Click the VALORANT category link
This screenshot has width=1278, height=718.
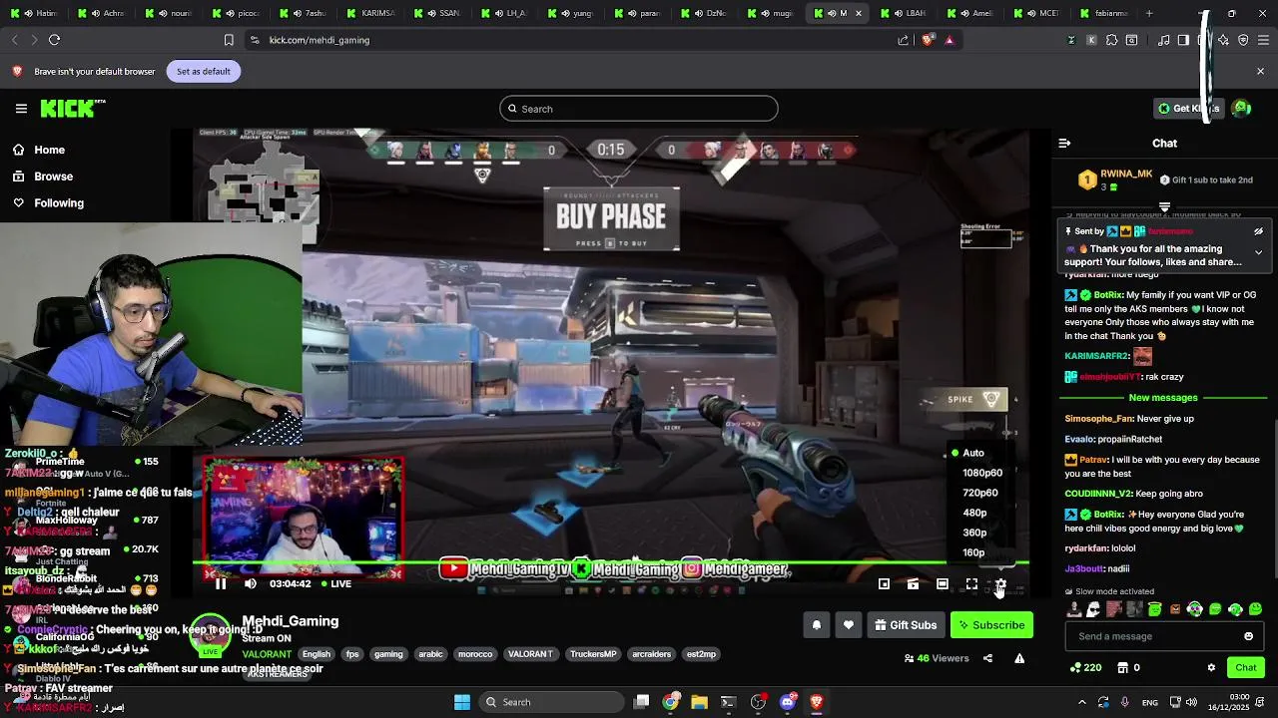click(267, 654)
